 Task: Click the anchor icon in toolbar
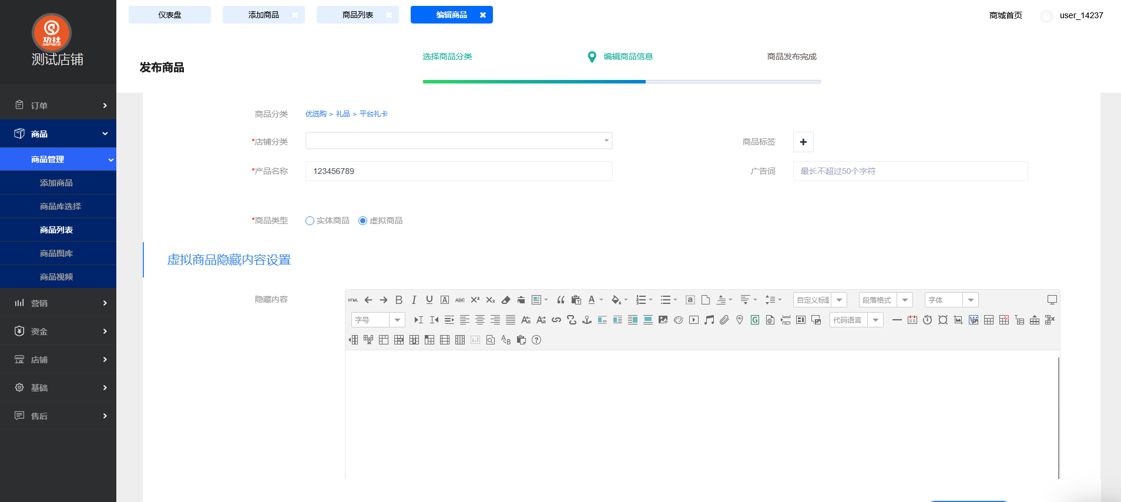point(587,320)
